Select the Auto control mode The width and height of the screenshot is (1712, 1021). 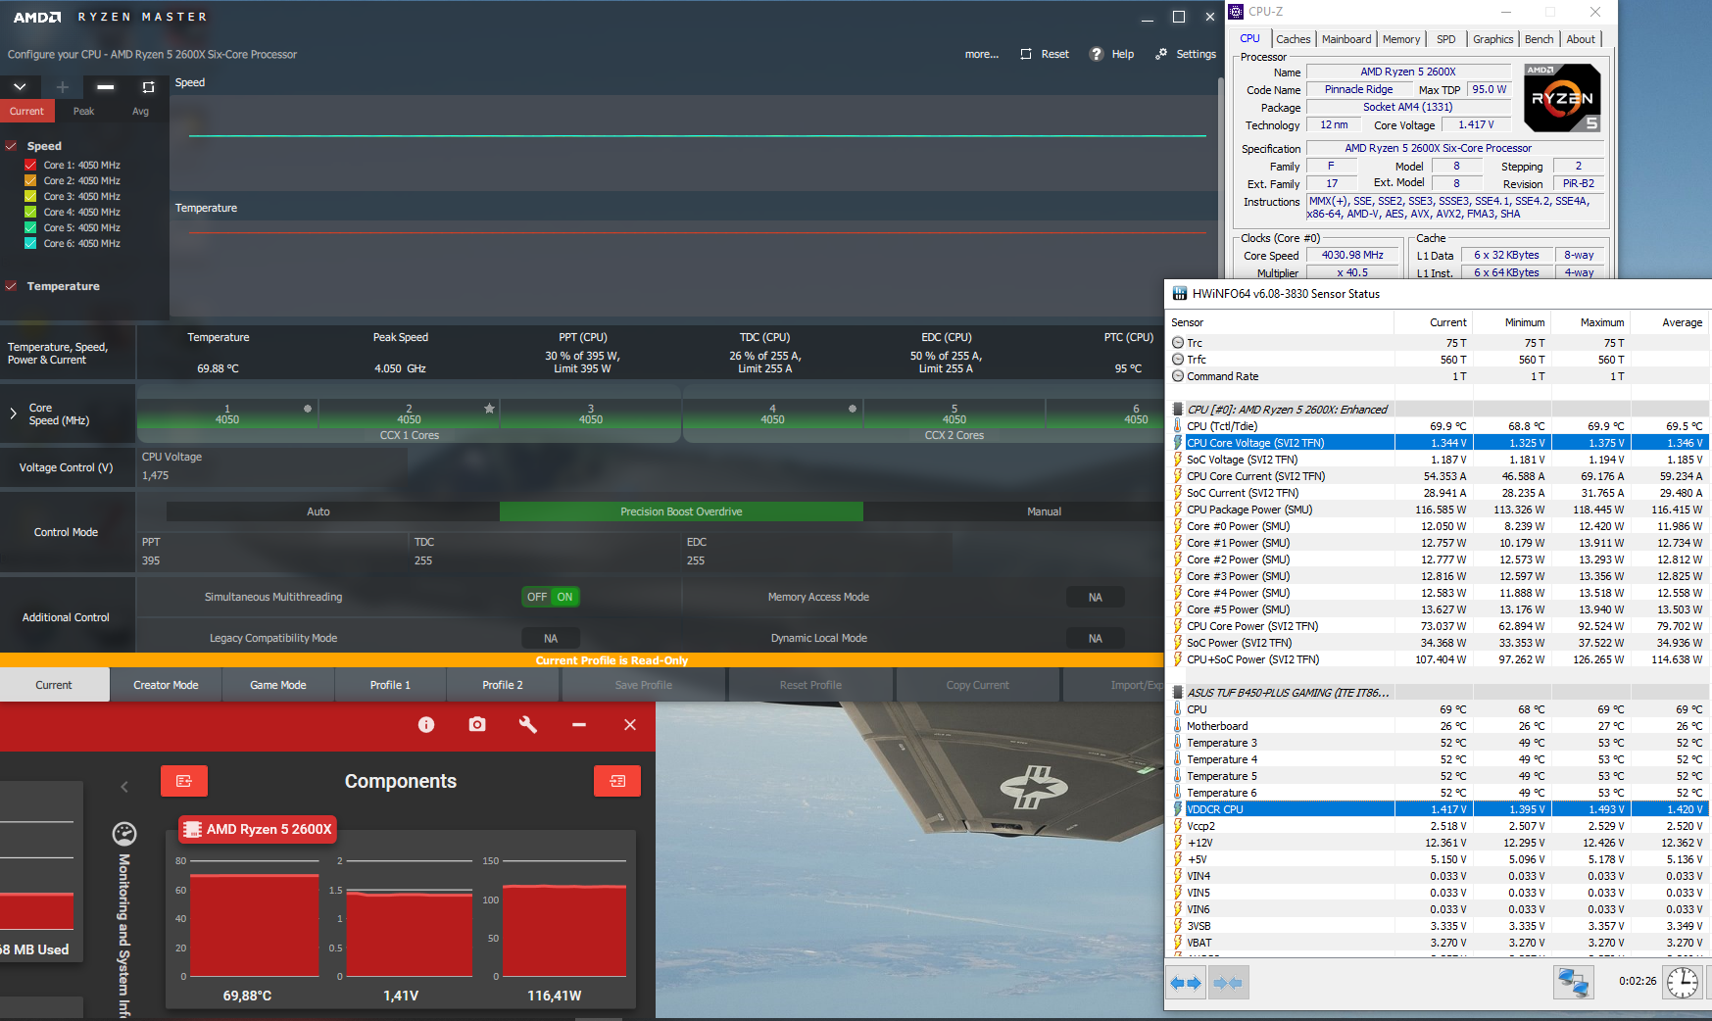click(318, 511)
